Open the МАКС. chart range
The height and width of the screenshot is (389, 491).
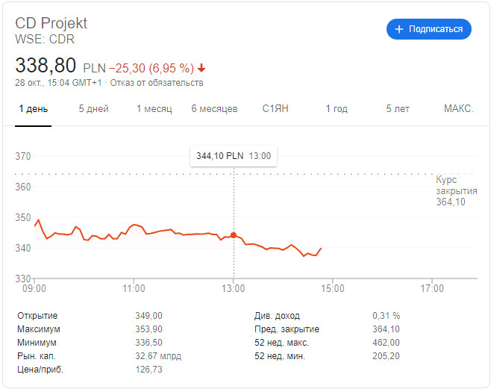(458, 109)
